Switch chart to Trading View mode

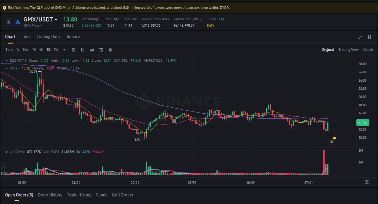[348, 49]
